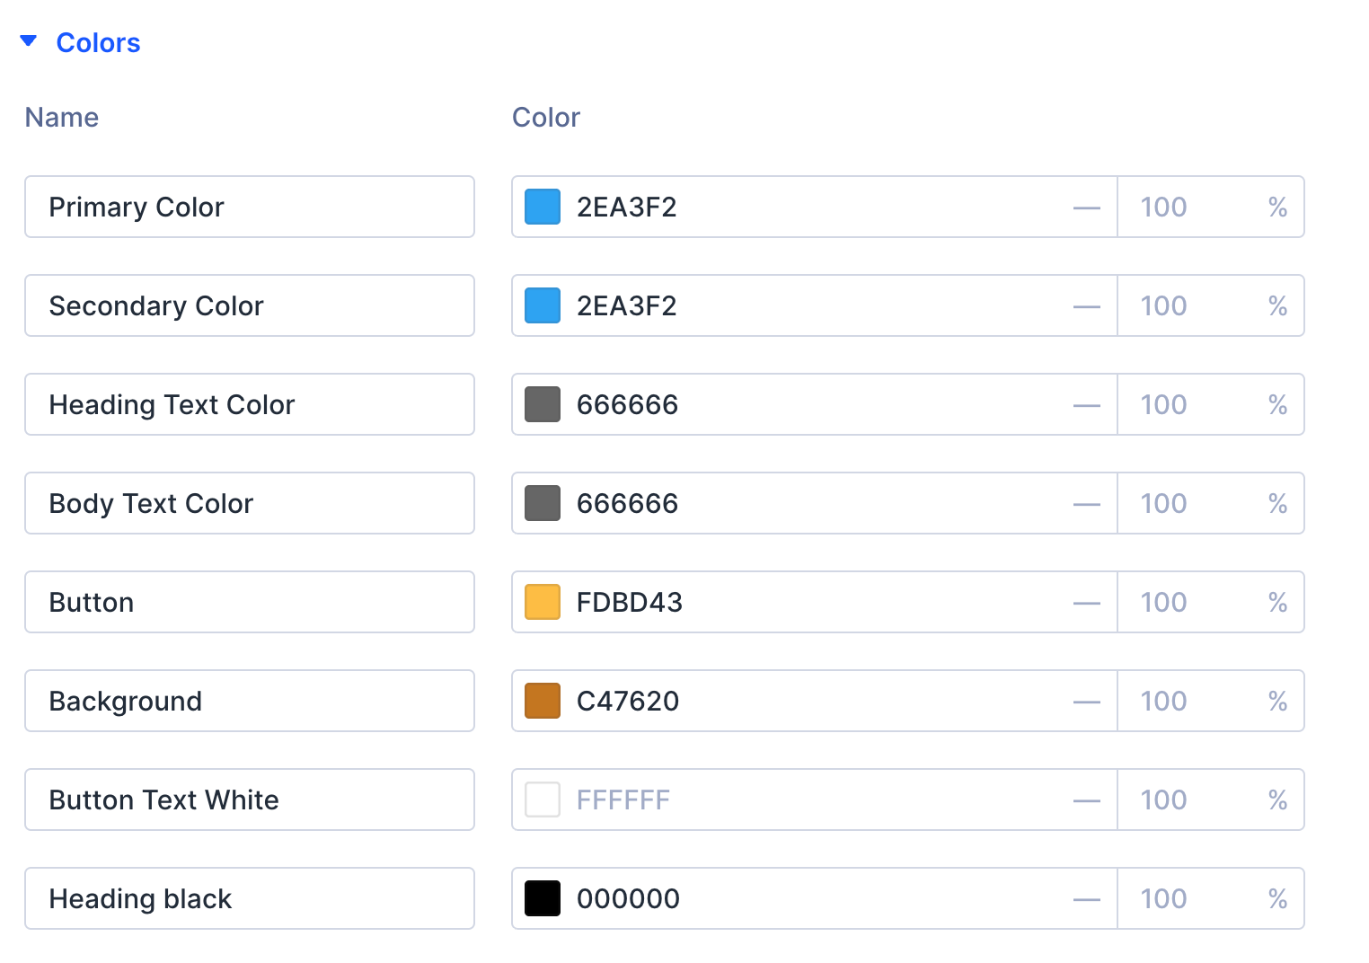Viewport: 1369px width, 963px height.
Task: Select the Heading Text Color gray swatch
Action: coord(543,404)
